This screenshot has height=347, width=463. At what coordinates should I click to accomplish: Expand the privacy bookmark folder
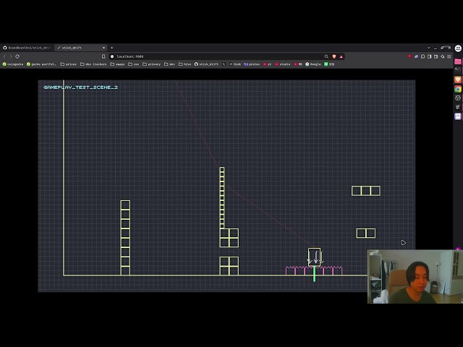tap(151, 64)
